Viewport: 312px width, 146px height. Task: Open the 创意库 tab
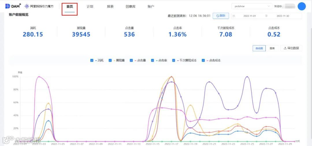click(x=131, y=7)
